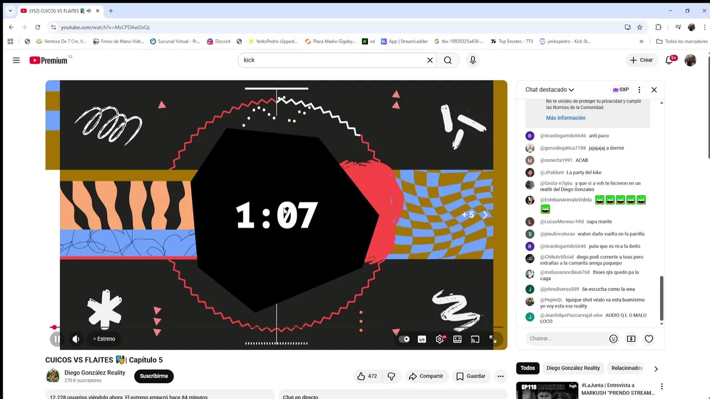
Task: Open the 0XP channel points badge
Action: click(621, 90)
